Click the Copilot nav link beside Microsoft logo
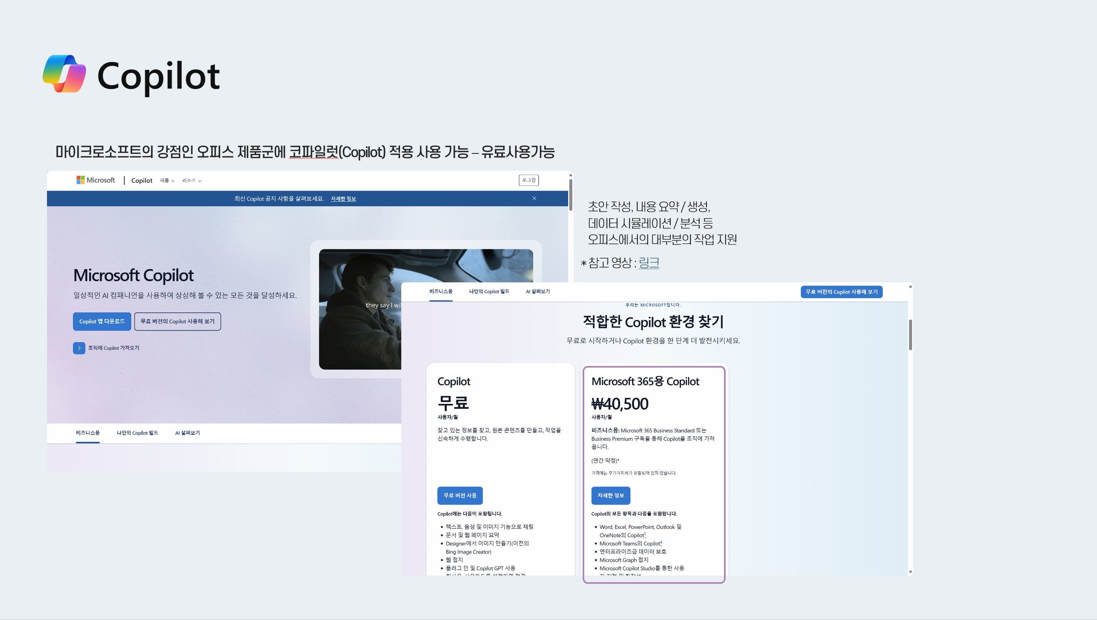This screenshot has height=620, width=1097. coord(142,180)
